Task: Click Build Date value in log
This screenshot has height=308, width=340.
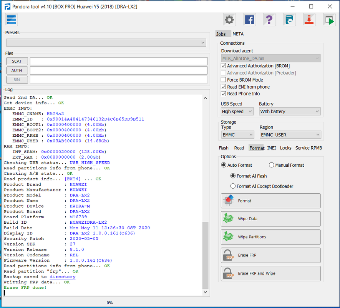Action: coord(110,228)
